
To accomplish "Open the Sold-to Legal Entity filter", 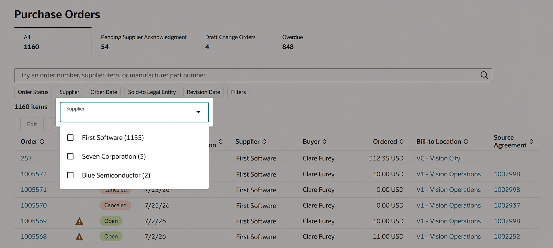I will (152, 92).
